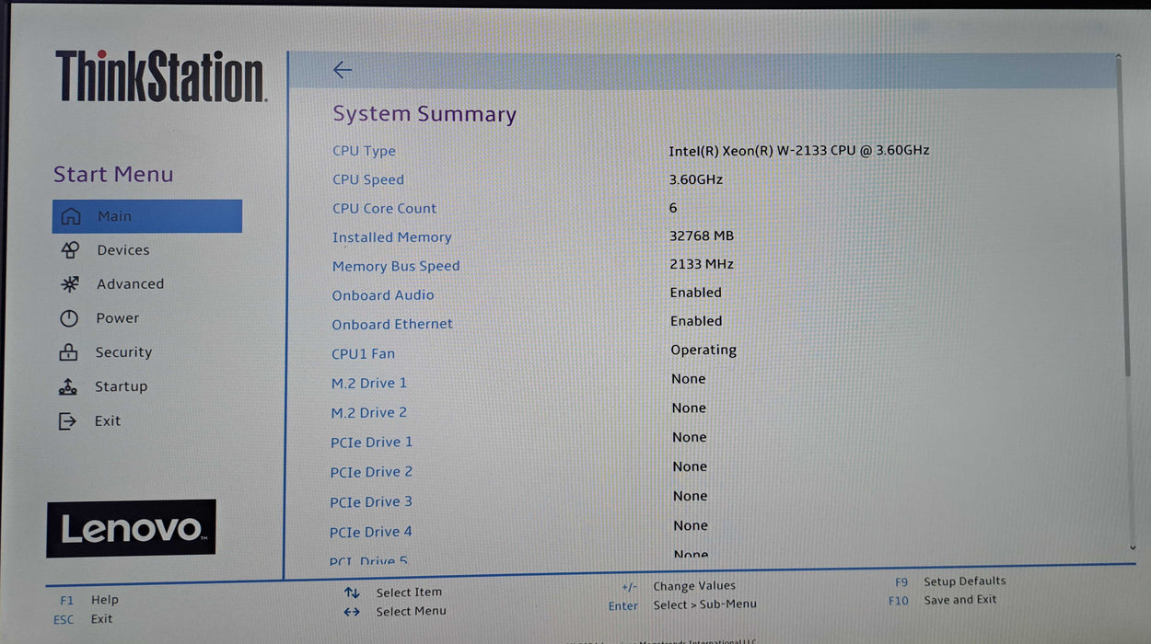Viewport: 1151px width, 644px height.
Task: Select the CPU Type row label
Action: pos(364,151)
